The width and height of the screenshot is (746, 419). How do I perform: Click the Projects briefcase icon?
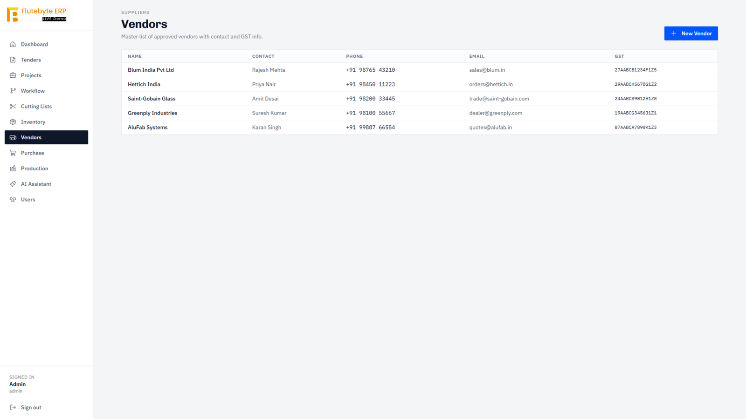click(13, 75)
